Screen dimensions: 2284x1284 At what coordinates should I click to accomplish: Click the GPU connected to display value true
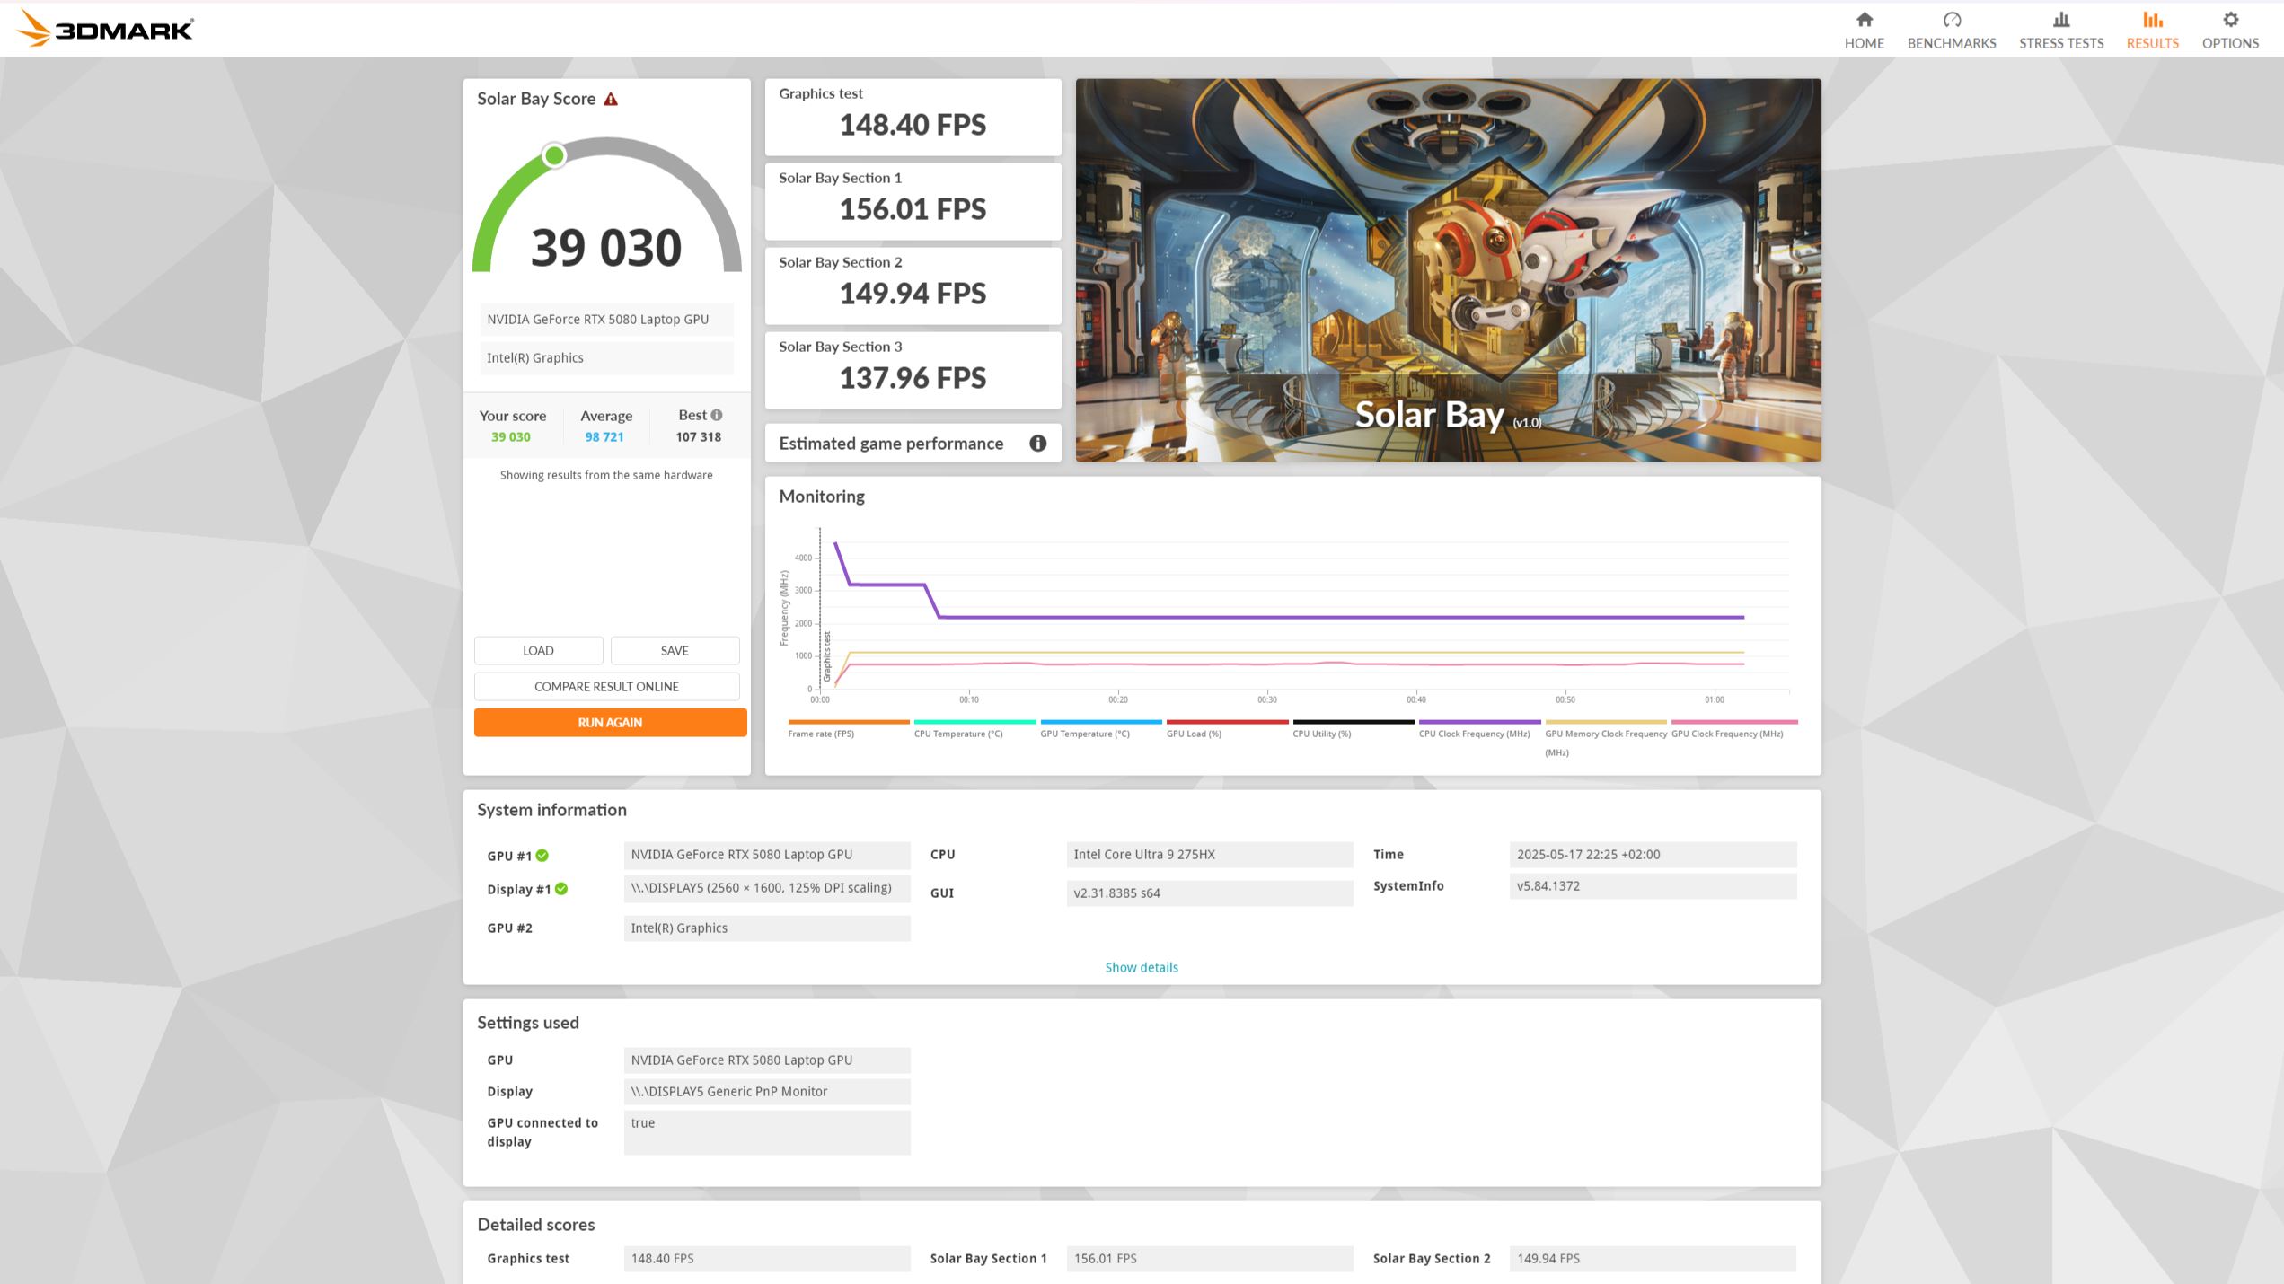click(x=767, y=1132)
